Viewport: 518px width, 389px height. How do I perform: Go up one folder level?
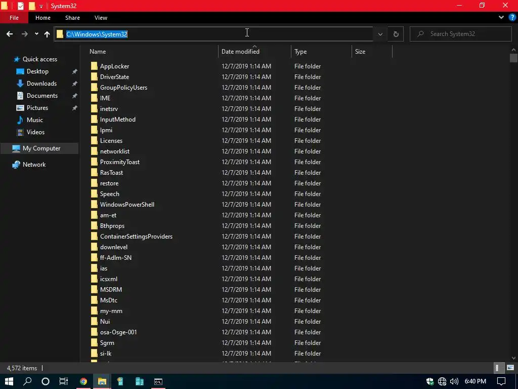(x=47, y=34)
